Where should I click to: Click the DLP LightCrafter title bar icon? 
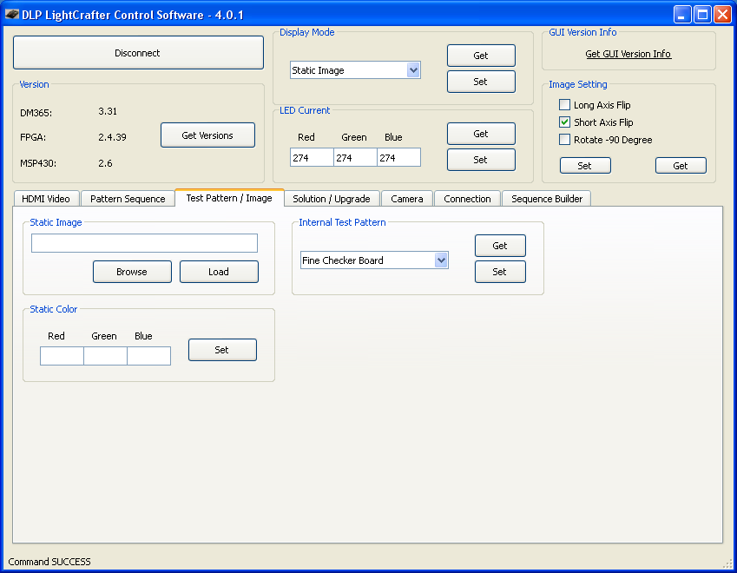click(x=12, y=14)
